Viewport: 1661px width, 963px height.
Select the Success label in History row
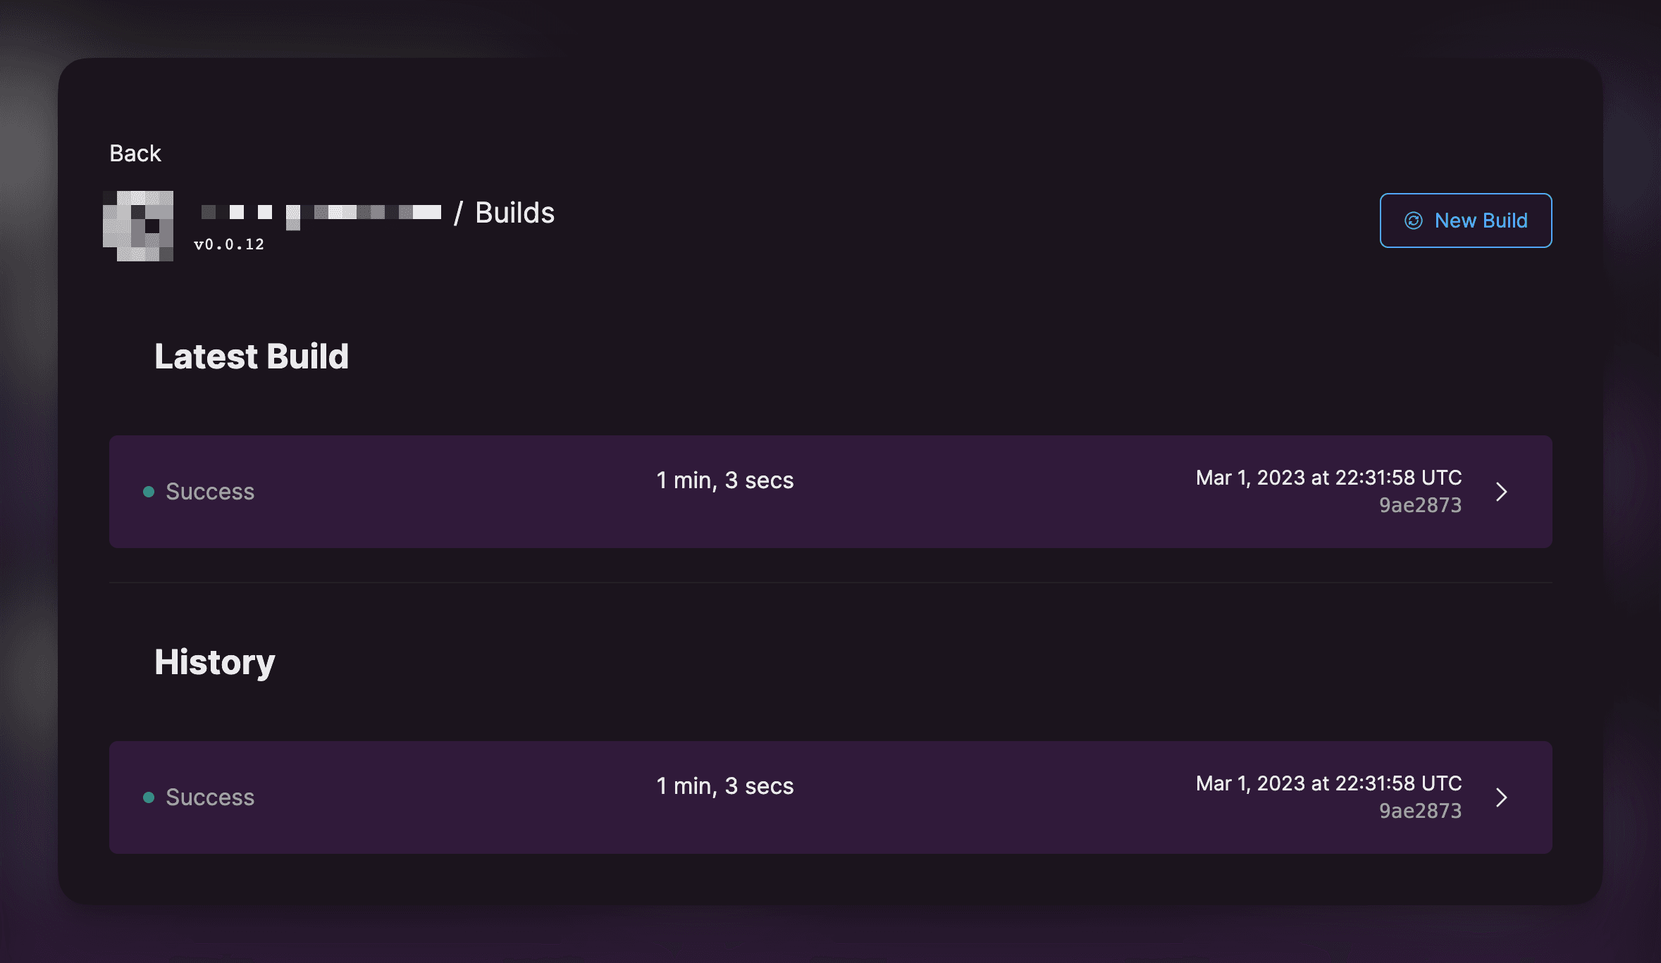point(210,797)
